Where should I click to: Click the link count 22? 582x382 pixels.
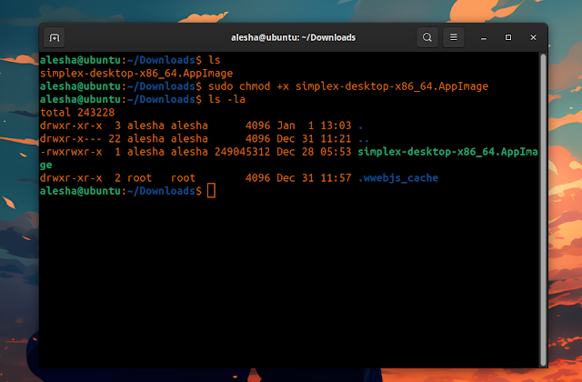pyautogui.click(x=115, y=138)
